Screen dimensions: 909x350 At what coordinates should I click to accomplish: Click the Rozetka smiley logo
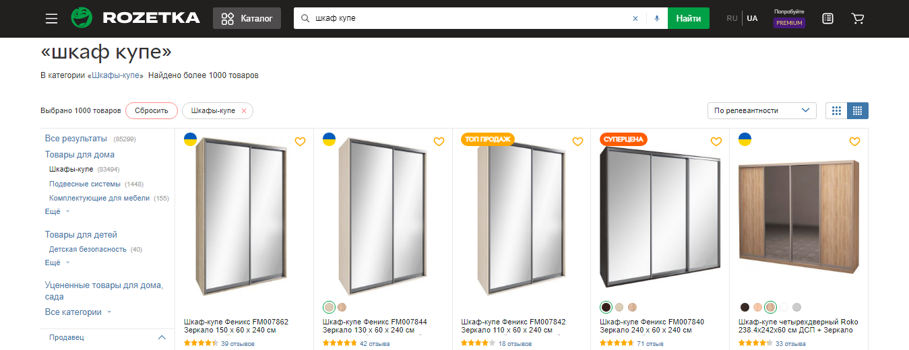82,18
